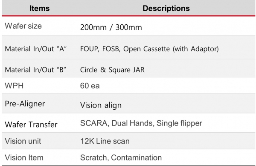
Task: Click Circle & Square JAR text
Action: [x=112, y=70]
